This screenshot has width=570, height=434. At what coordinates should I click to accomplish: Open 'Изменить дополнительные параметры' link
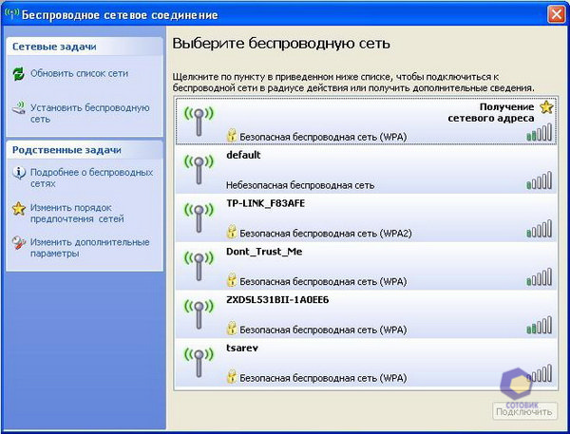coord(89,248)
